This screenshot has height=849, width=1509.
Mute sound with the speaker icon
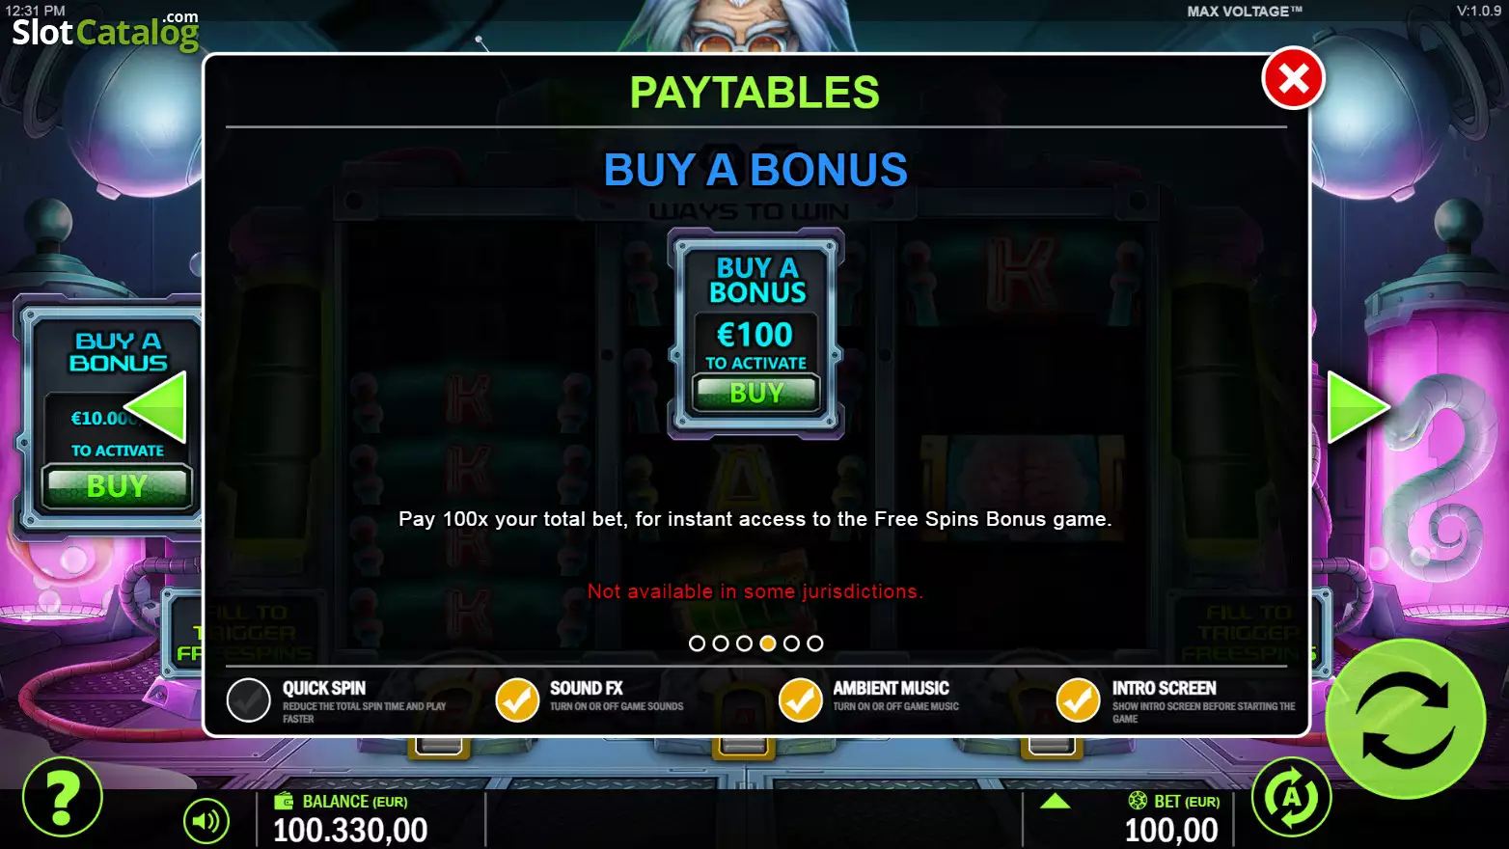click(x=206, y=821)
